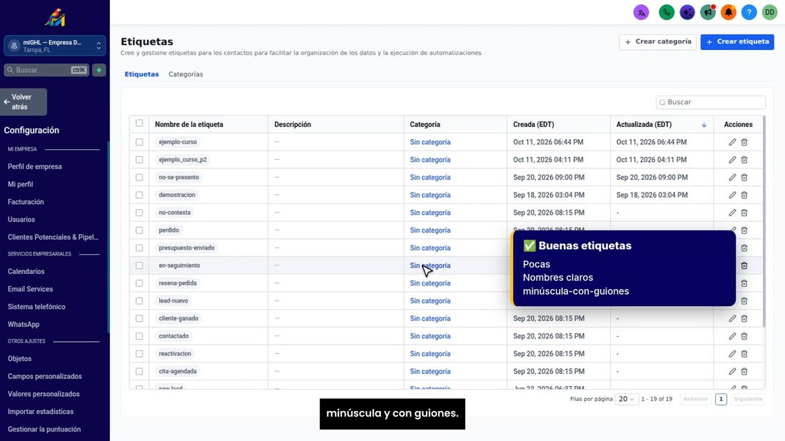Edit the ejemplo-curso tag with pencil icon

tap(732, 142)
